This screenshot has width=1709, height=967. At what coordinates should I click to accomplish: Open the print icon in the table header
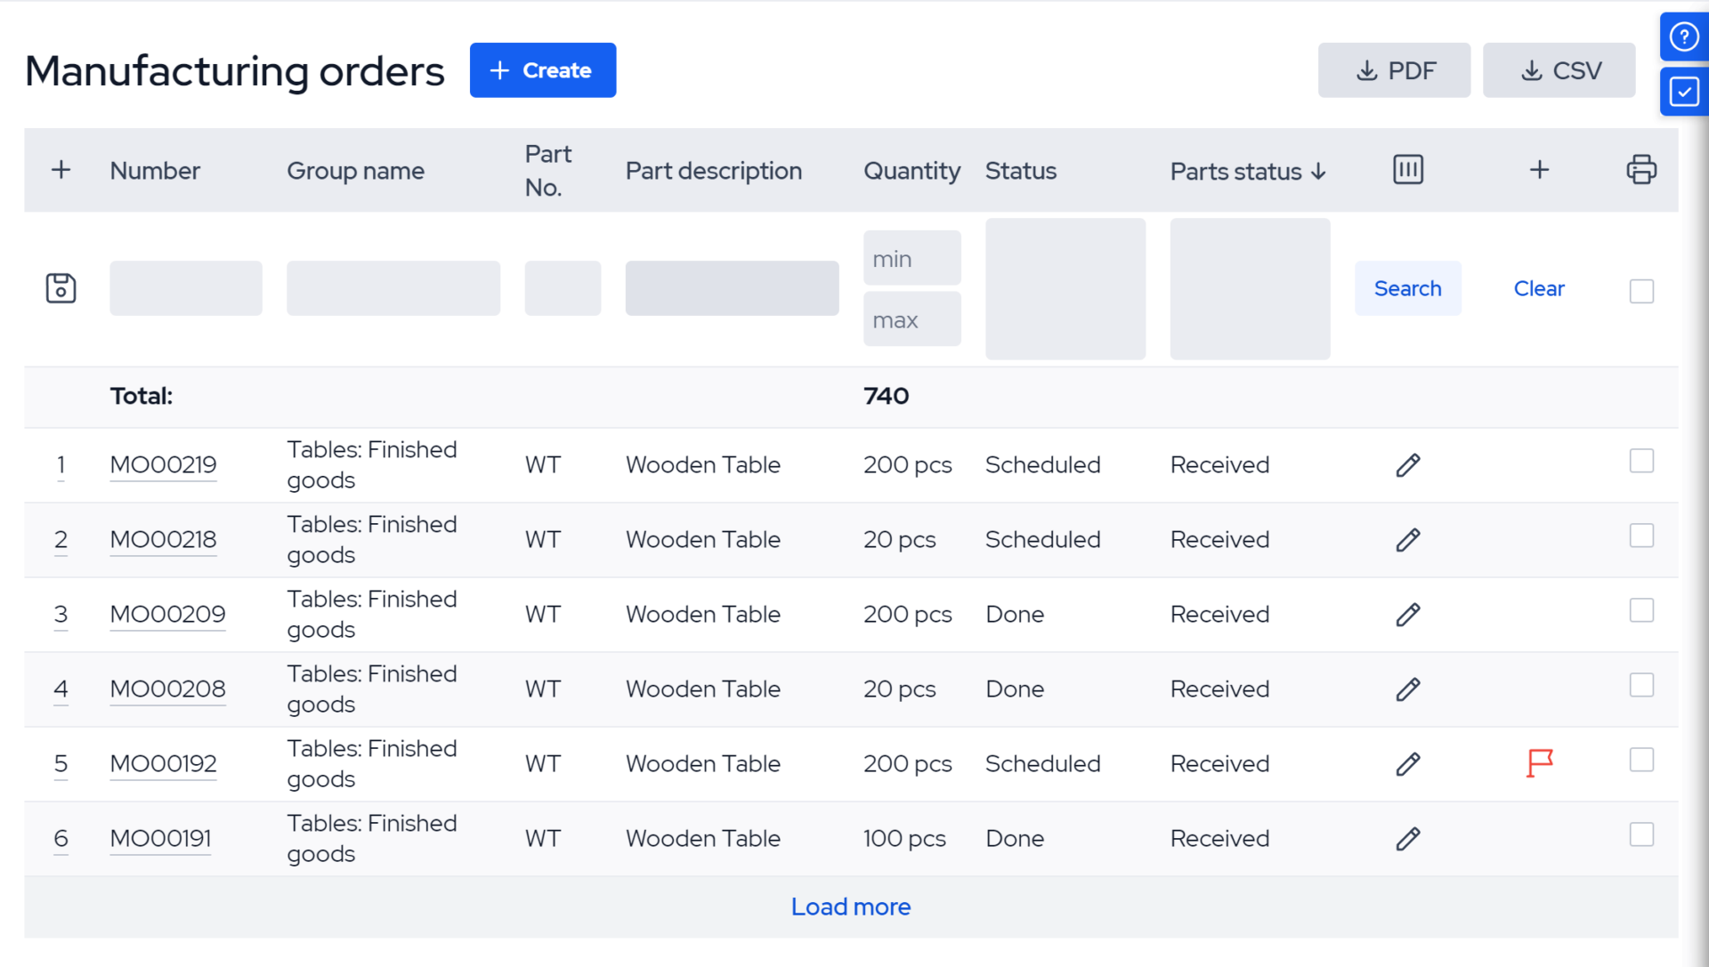pyautogui.click(x=1642, y=169)
